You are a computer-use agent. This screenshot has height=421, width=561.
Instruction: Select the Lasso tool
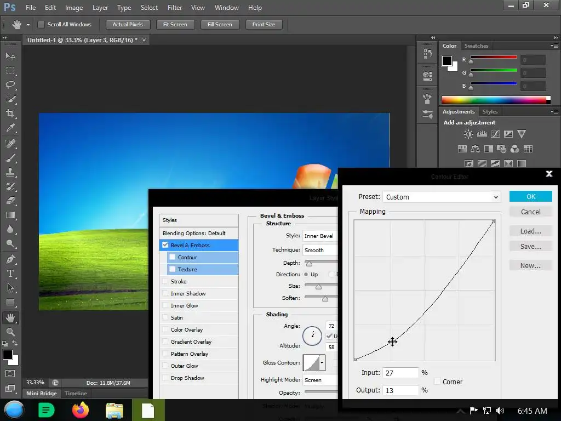coord(10,85)
